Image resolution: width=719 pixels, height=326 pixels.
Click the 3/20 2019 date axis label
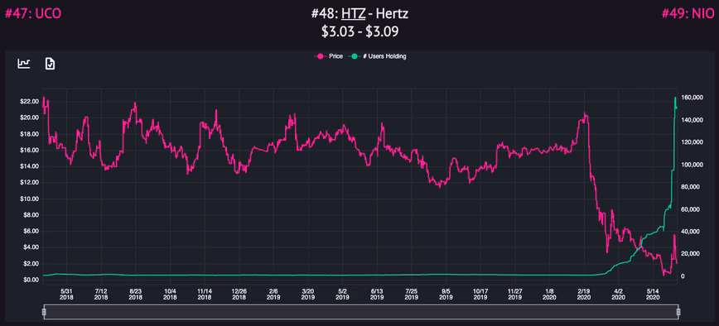tap(308, 294)
